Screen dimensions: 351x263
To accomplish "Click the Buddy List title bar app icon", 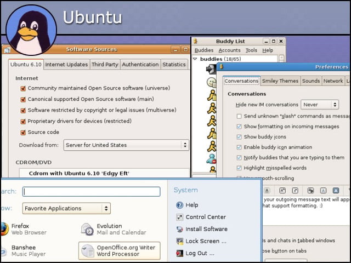I will pyautogui.click(x=196, y=41).
